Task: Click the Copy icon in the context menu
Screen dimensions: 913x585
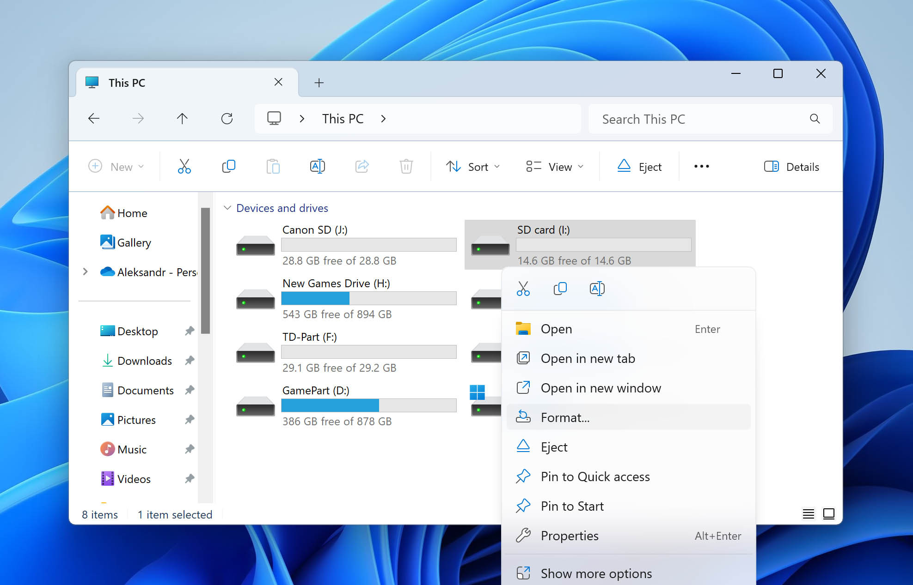Action: coord(560,289)
